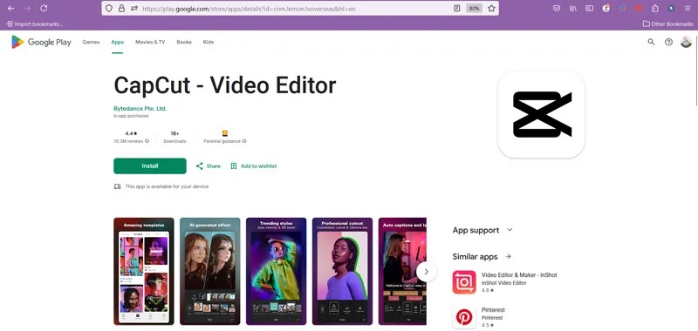Go back with the browser back arrow
698x331 pixels.
coord(11,8)
